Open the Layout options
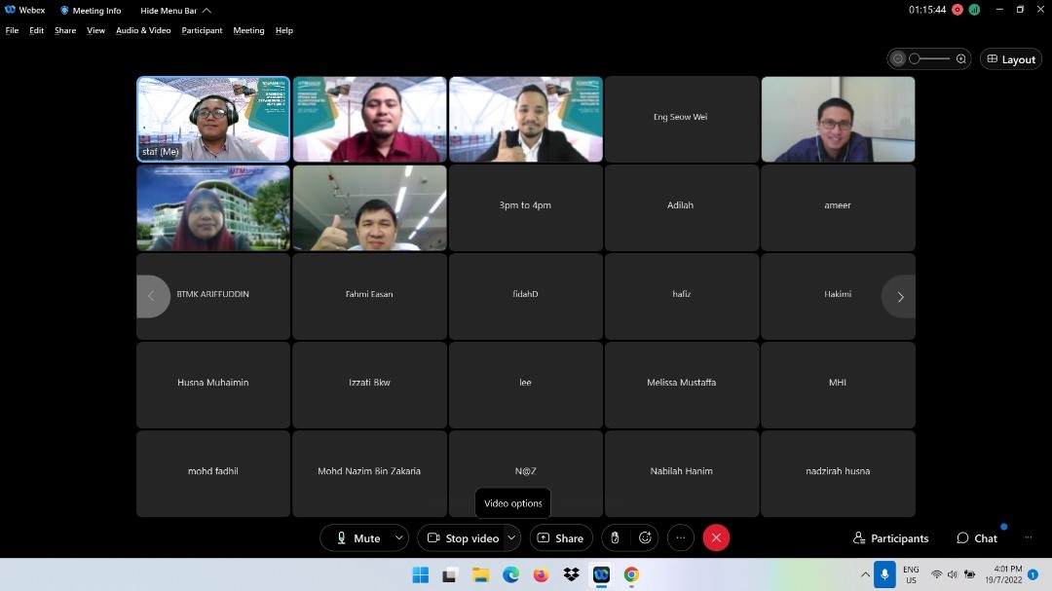Image resolution: width=1052 pixels, height=591 pixels. 1010,59
